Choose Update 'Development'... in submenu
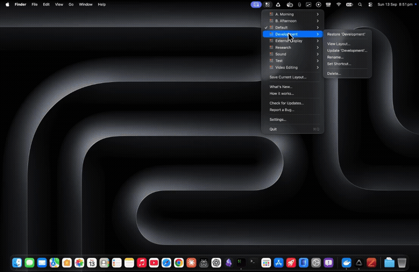The width and height of the screenshot is (419, 272). click(347, 51)
